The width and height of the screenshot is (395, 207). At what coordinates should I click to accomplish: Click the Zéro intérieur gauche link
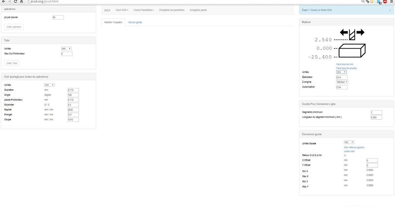(x=354, y=147)
